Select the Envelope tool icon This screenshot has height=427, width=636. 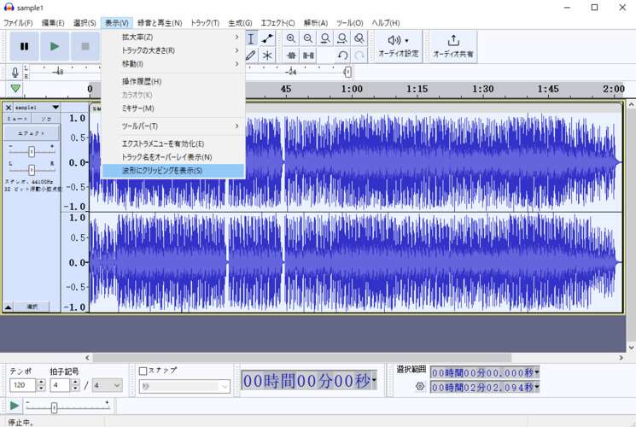(x=268, y=38)
